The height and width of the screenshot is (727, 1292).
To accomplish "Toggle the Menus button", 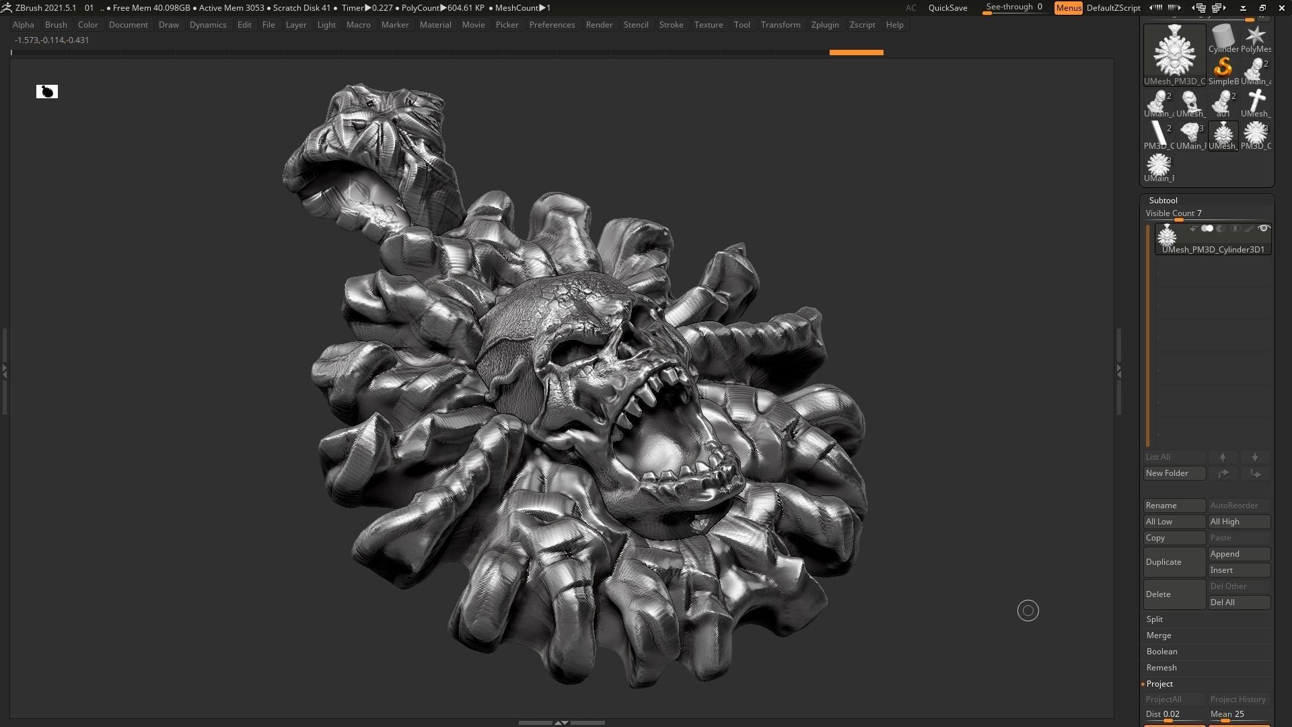I will coord(1068,8).
